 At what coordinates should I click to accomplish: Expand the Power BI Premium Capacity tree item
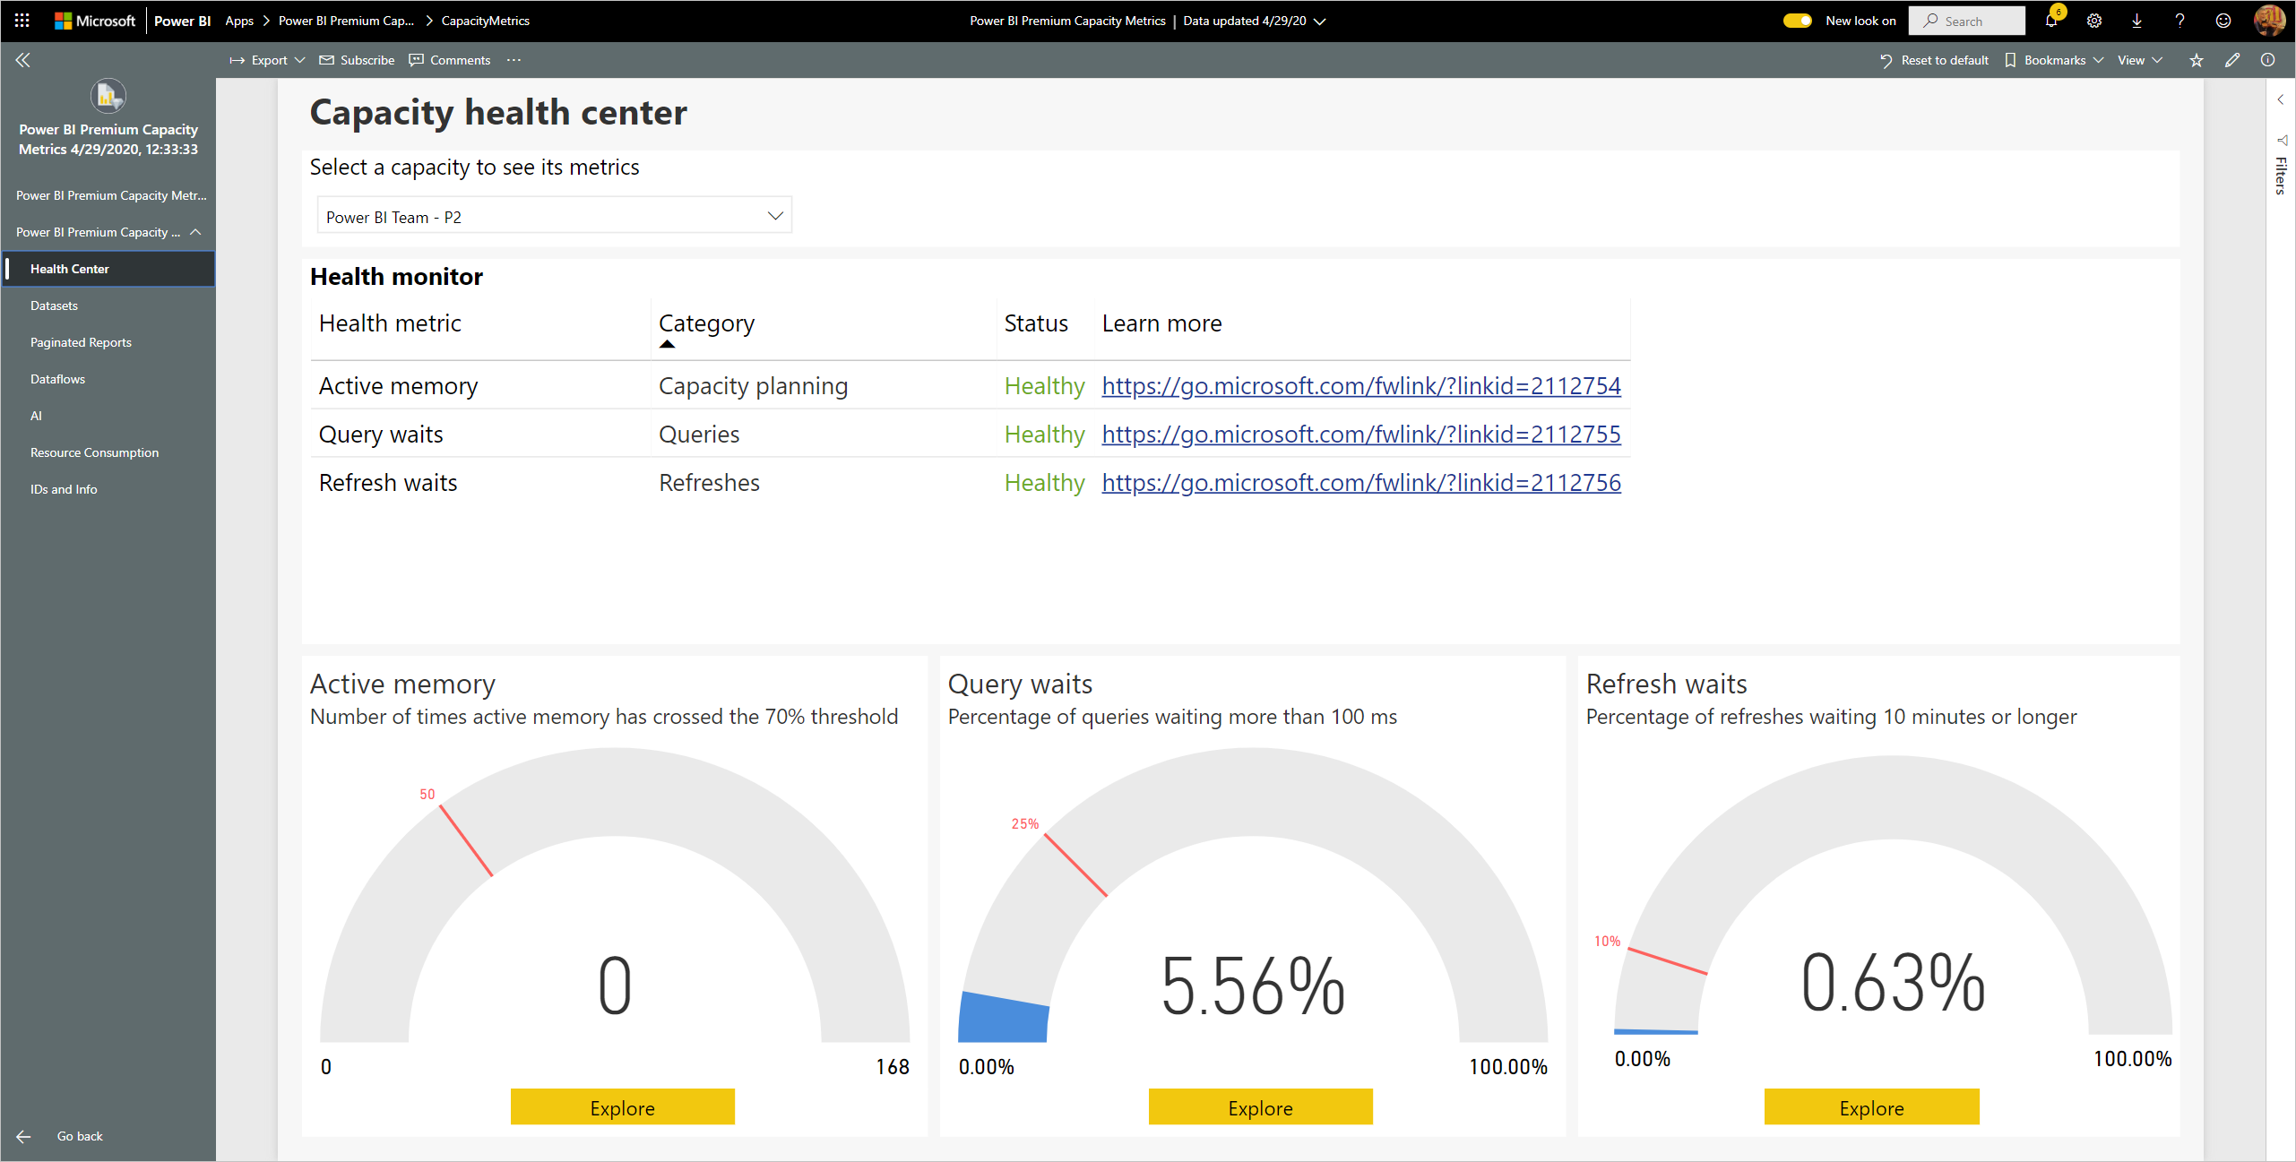coord(195,231)
